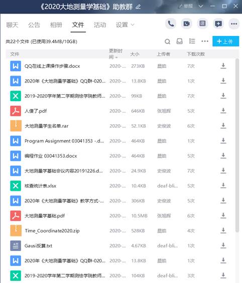The image size is (242, 283).
Task: Download 编程作业 03041353.docx
Action: 223,156
